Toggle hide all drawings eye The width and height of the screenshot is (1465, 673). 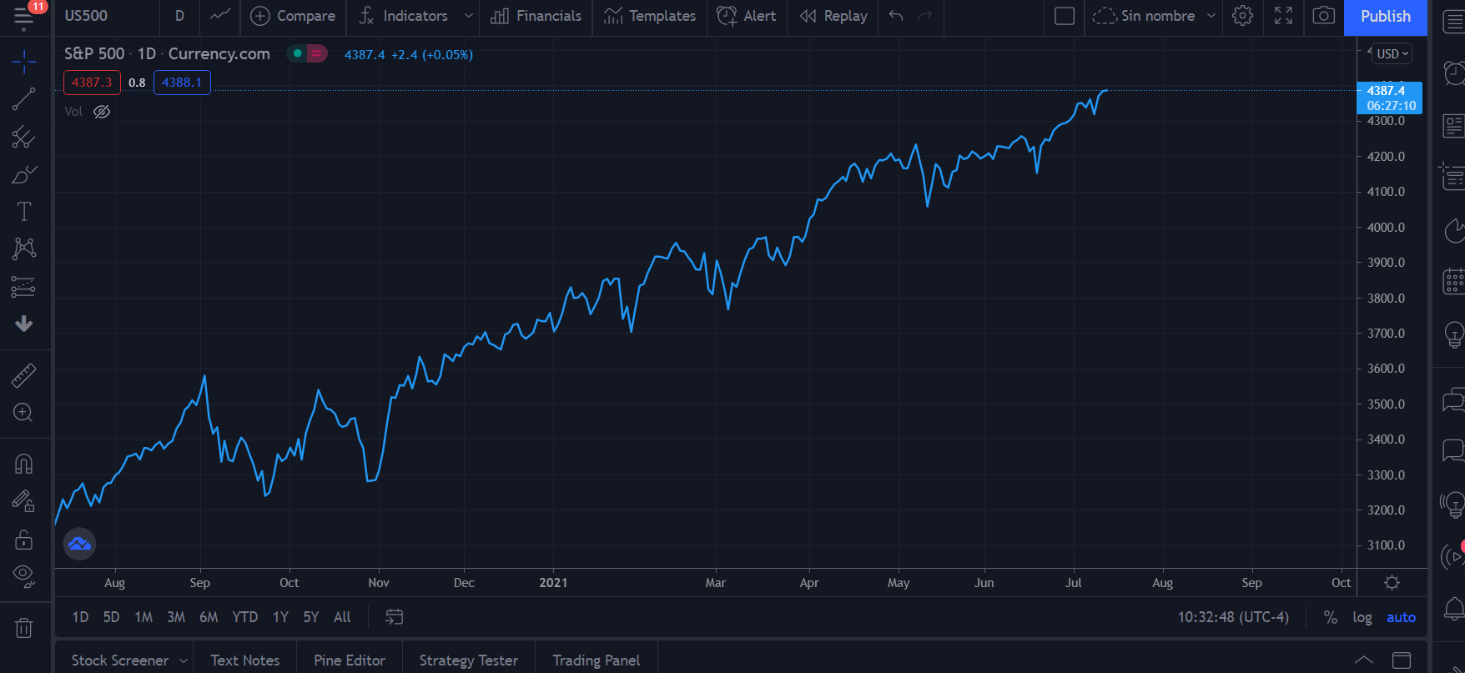point(24,575)
